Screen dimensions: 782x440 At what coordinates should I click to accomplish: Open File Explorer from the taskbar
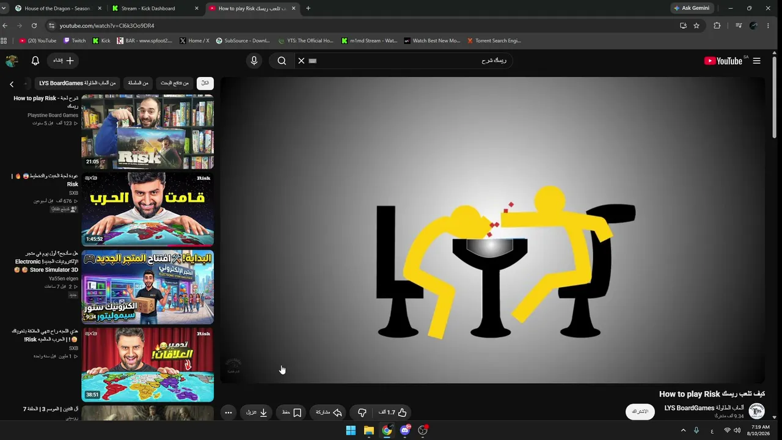point(369,430)
